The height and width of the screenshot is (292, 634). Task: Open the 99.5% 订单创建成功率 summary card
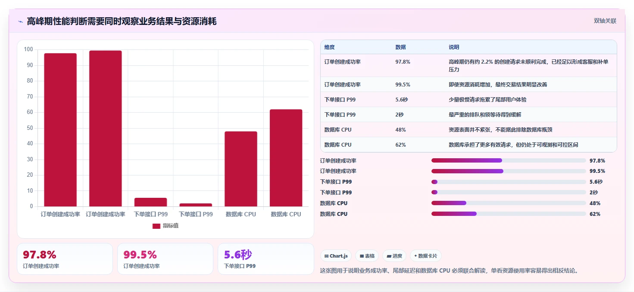tap(165, 259)
